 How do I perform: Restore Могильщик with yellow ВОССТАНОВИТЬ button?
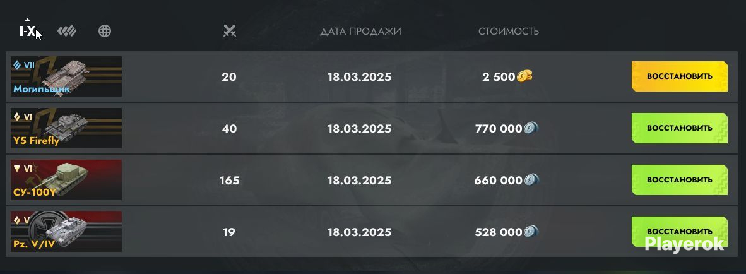click(679, 76)
